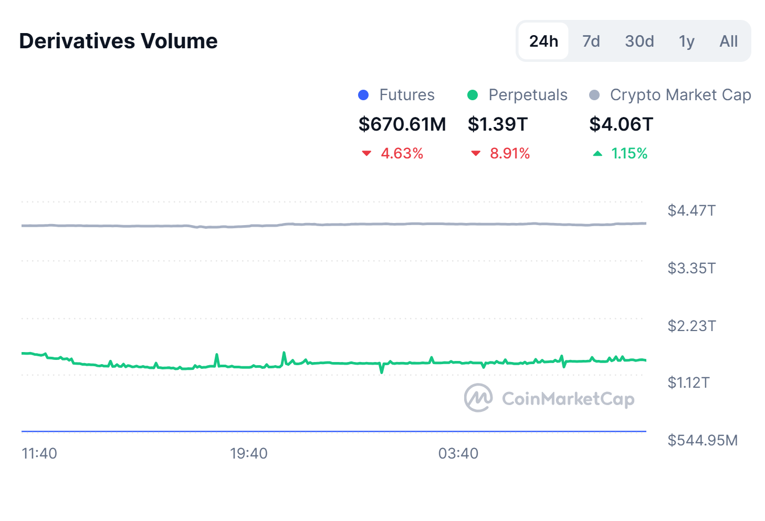The height and width of the screenshot is (521, 765).
Task: Click the red down arrow beside 4.63%
Action: 368,153
